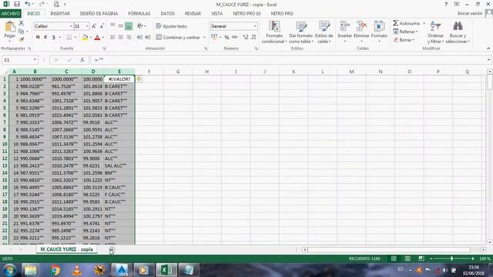Toggle middle vertical alignment
The image size is (493, 277).
click(x=120, y=26)
